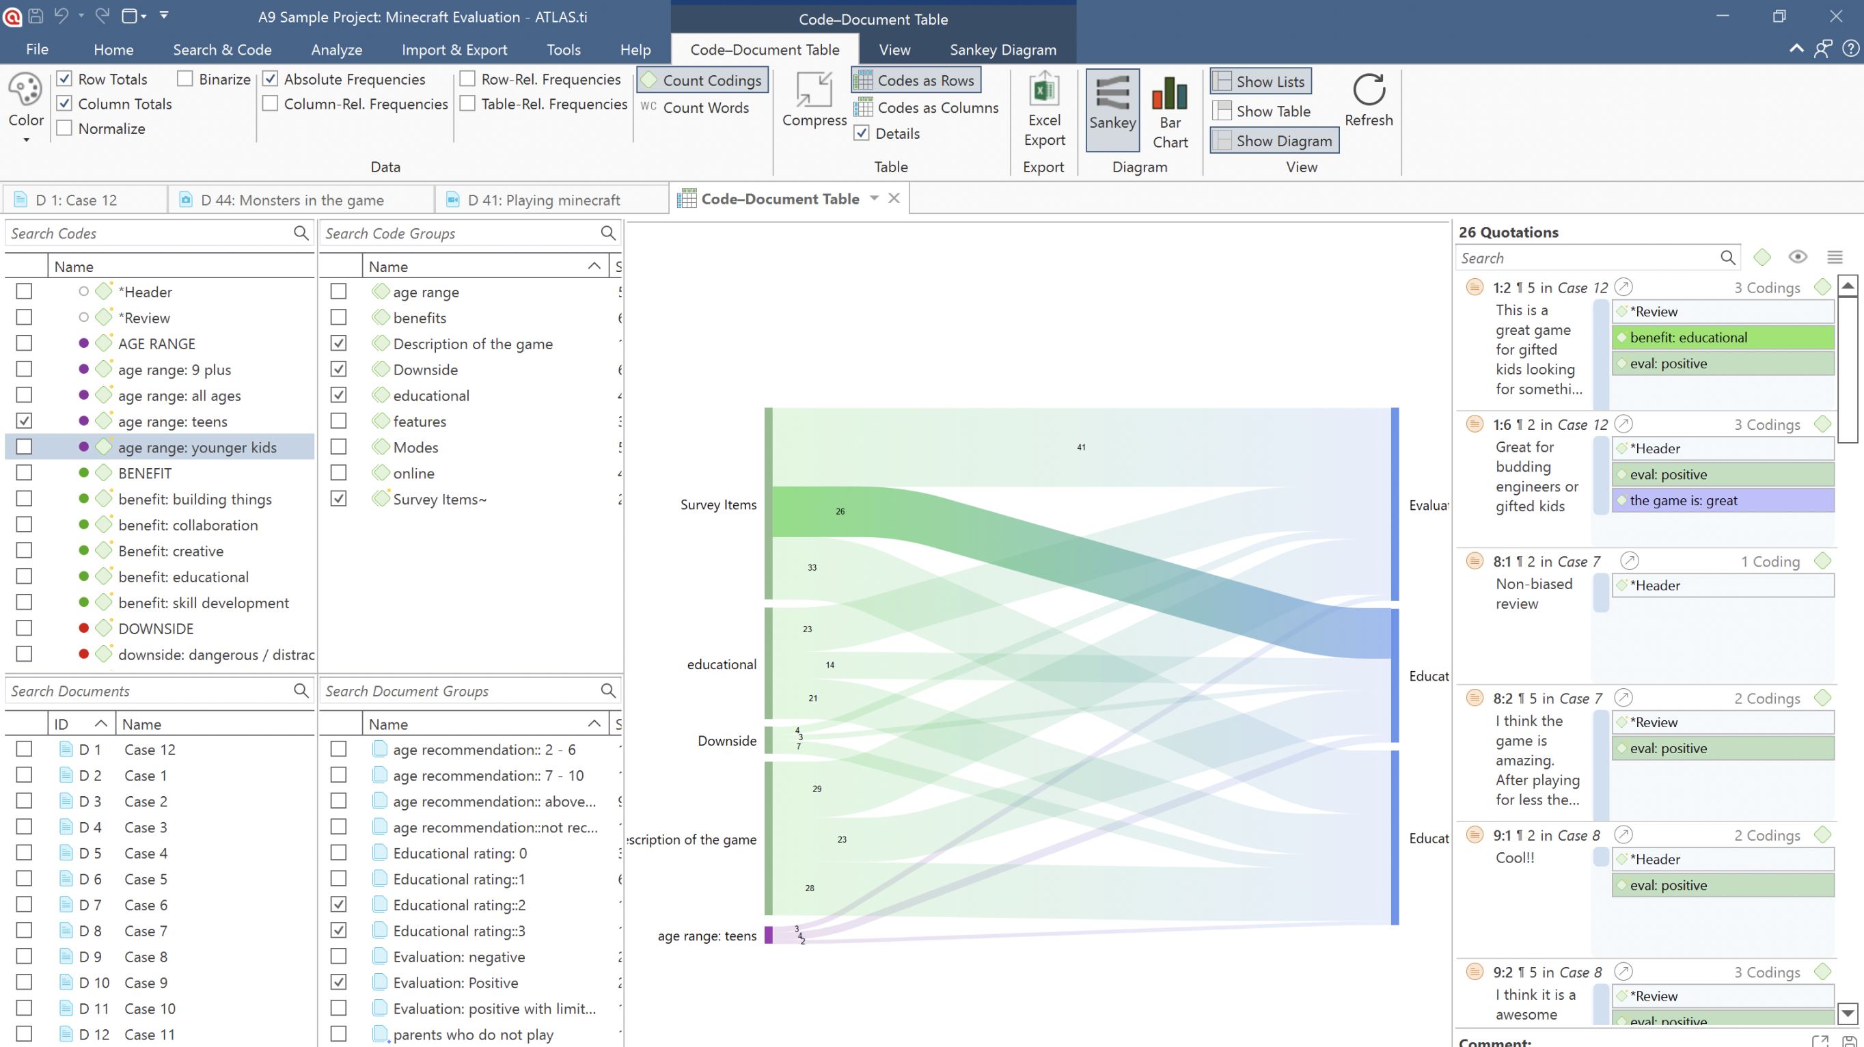Screen dimensions: 1864x1047
Task: Check the 'benefit: educational' code checkbox
Action: tap(24, 577)
